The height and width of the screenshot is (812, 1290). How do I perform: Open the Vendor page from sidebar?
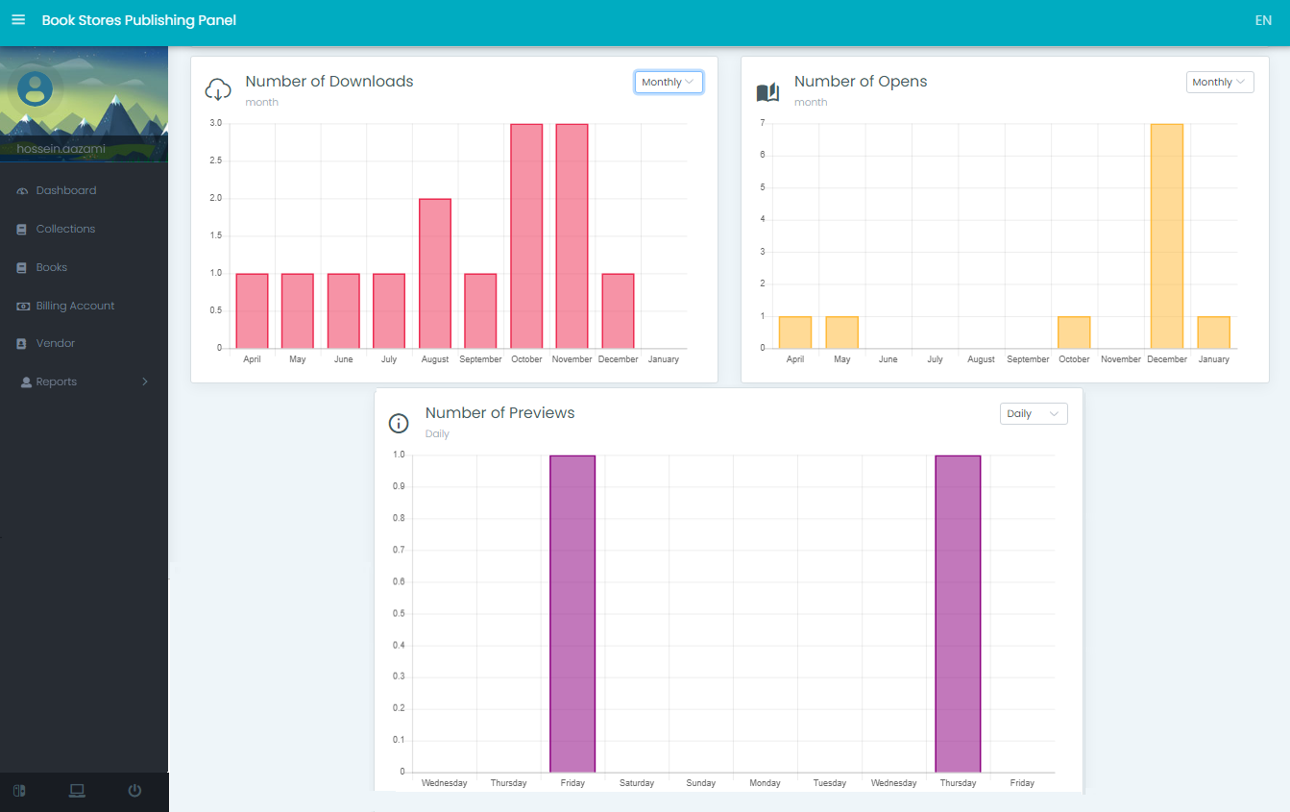coord(56,343)
